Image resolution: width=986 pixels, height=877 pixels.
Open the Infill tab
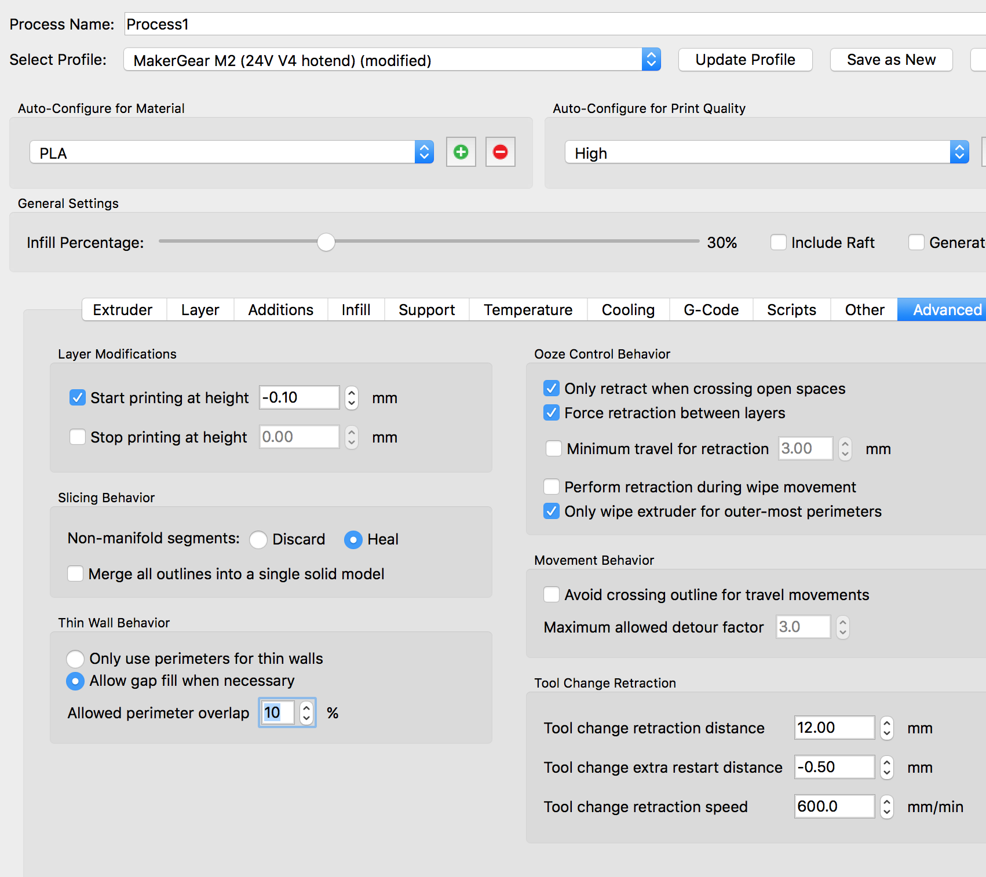(356, 310)
